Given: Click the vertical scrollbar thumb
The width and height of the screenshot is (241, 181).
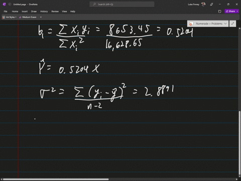Looking at the screenshot, I should click(239, 142).
